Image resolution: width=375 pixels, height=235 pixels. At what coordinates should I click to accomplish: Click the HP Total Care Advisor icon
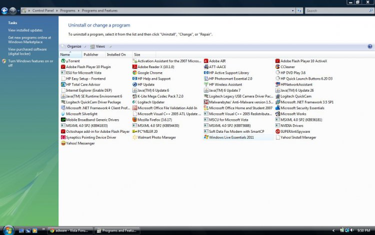[x=63, y=85]
